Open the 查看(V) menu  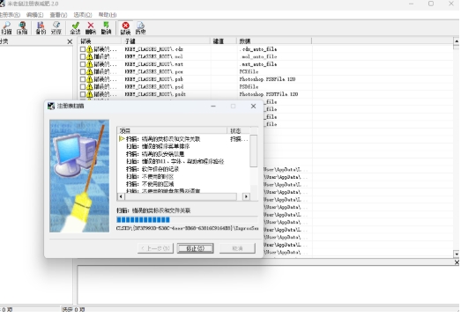pyautogui.click(x=58, y=15)
